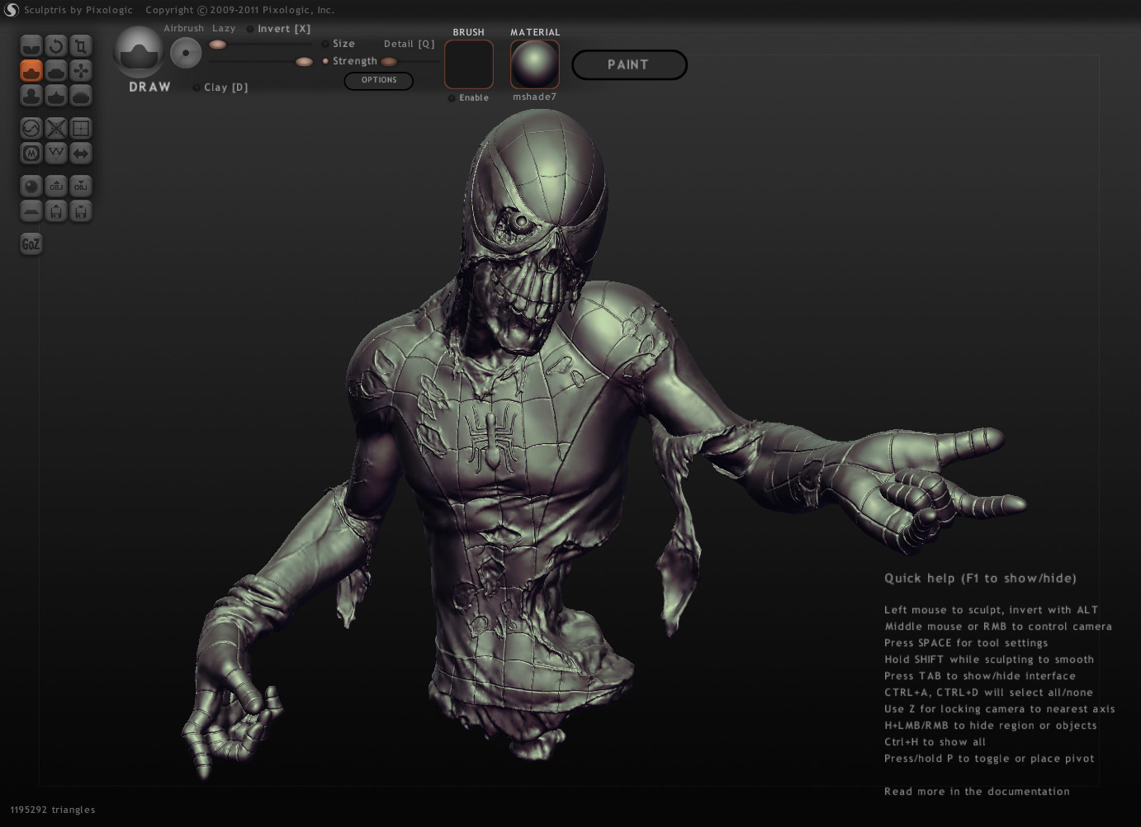Click the Save file disk icon
The image size is (1141, 827).
click(81, 212)
